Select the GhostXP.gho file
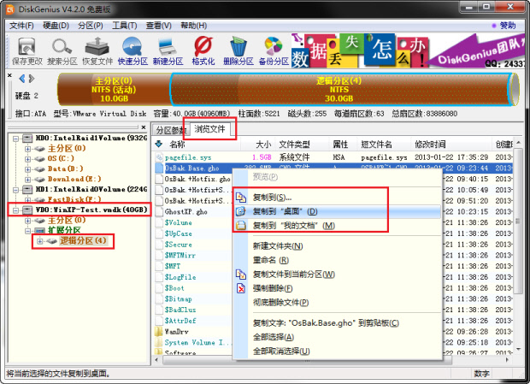 point(186,212)
